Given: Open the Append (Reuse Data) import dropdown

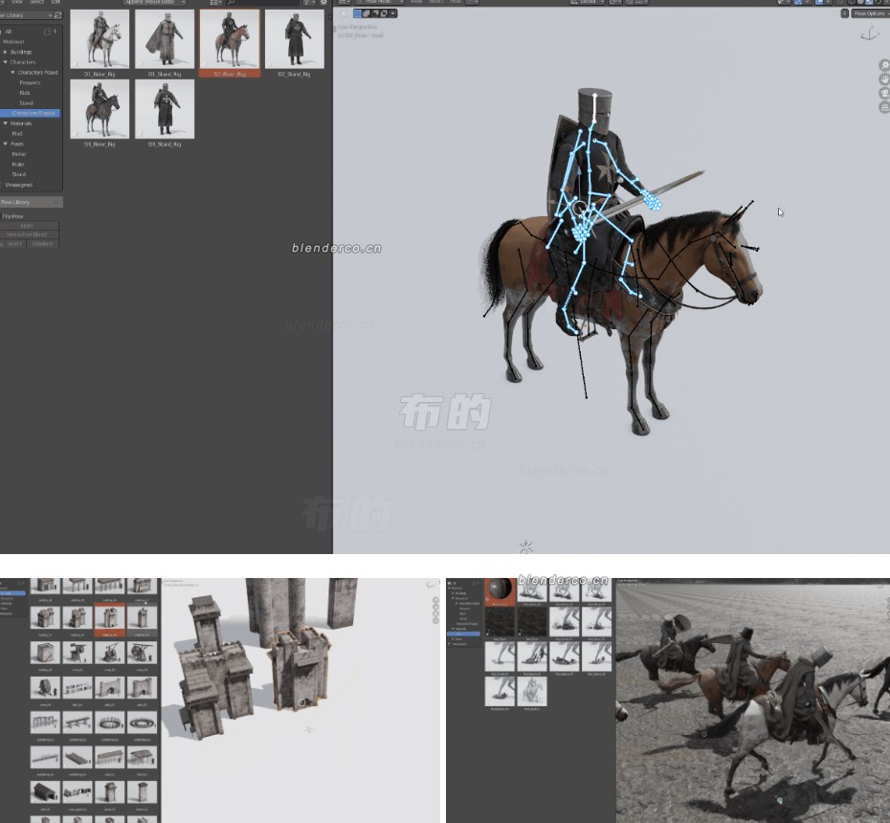Looking at the screenshot, I should pyautogui.click(x=155, y=2).
